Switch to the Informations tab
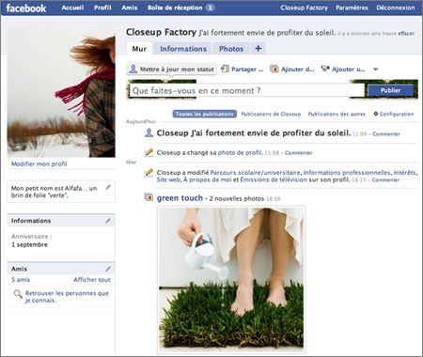 pyautogui.click(x=183, y=49)
